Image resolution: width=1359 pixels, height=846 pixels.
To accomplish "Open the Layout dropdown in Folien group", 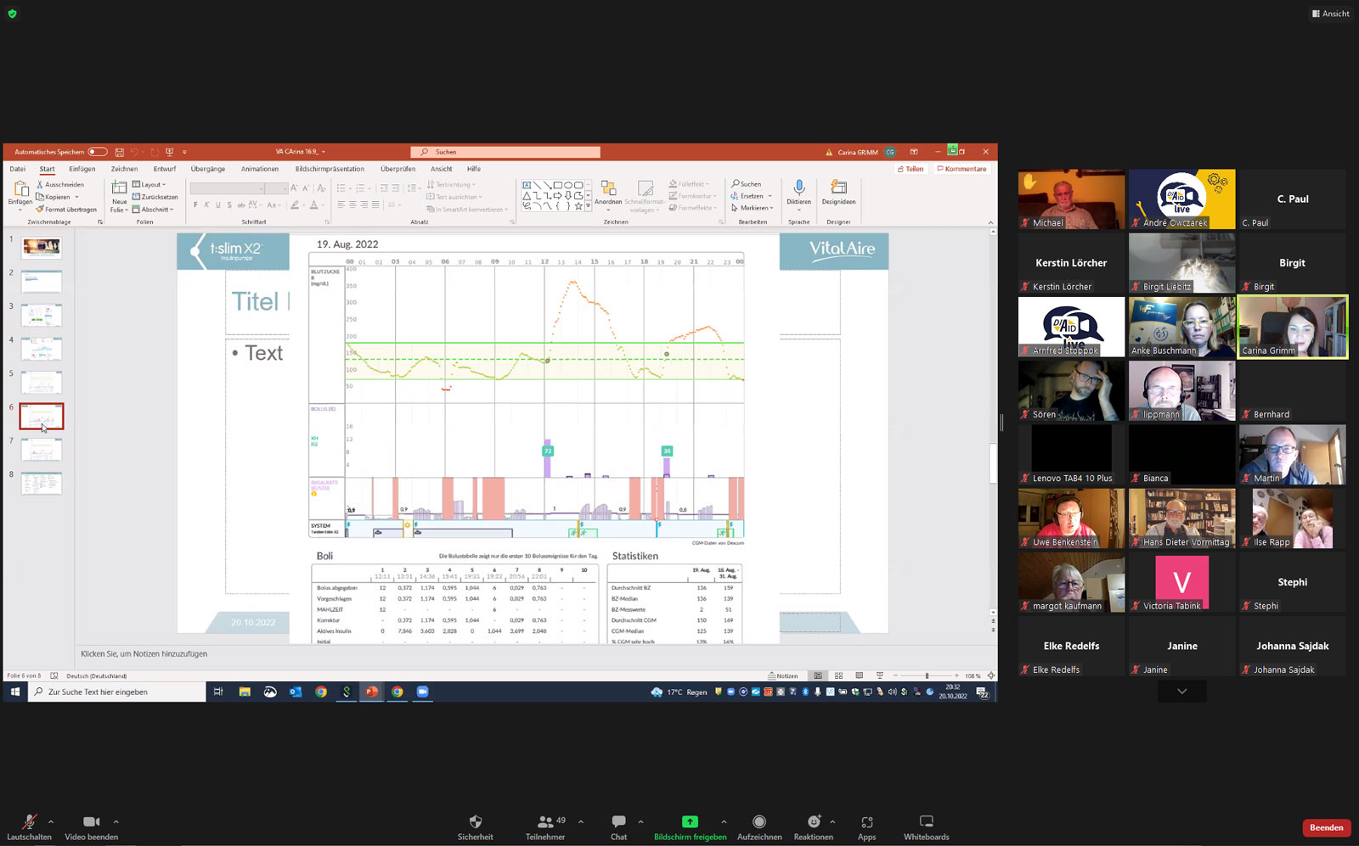I will (x=152, y=184).
